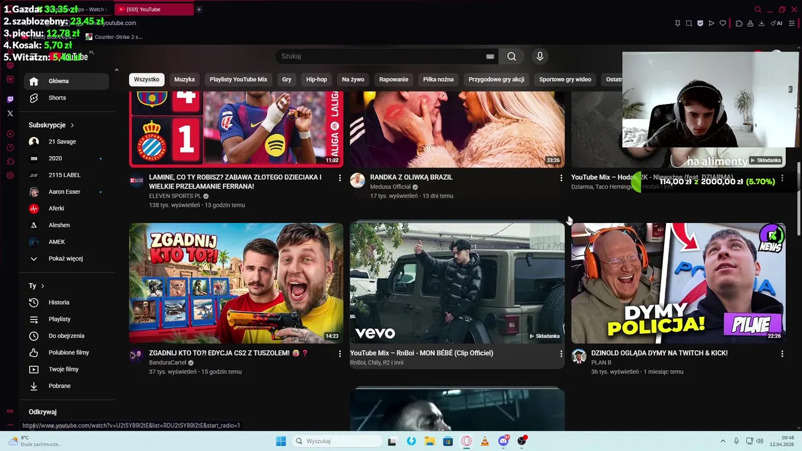Open the settings gear in Opera sidebar
This screenshot has width=802, height=451.
tap(10, 175)
